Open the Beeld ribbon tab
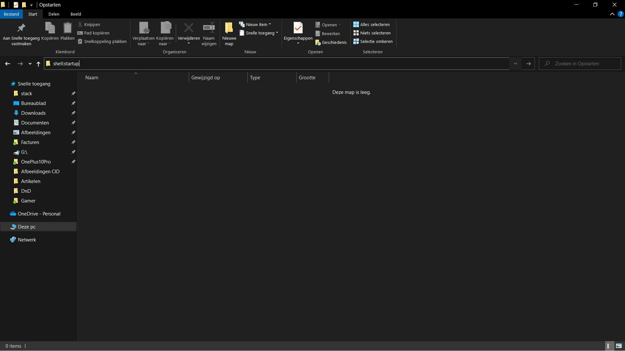The width and height of the screenshot is (625, 351). (x=76, y=14)
